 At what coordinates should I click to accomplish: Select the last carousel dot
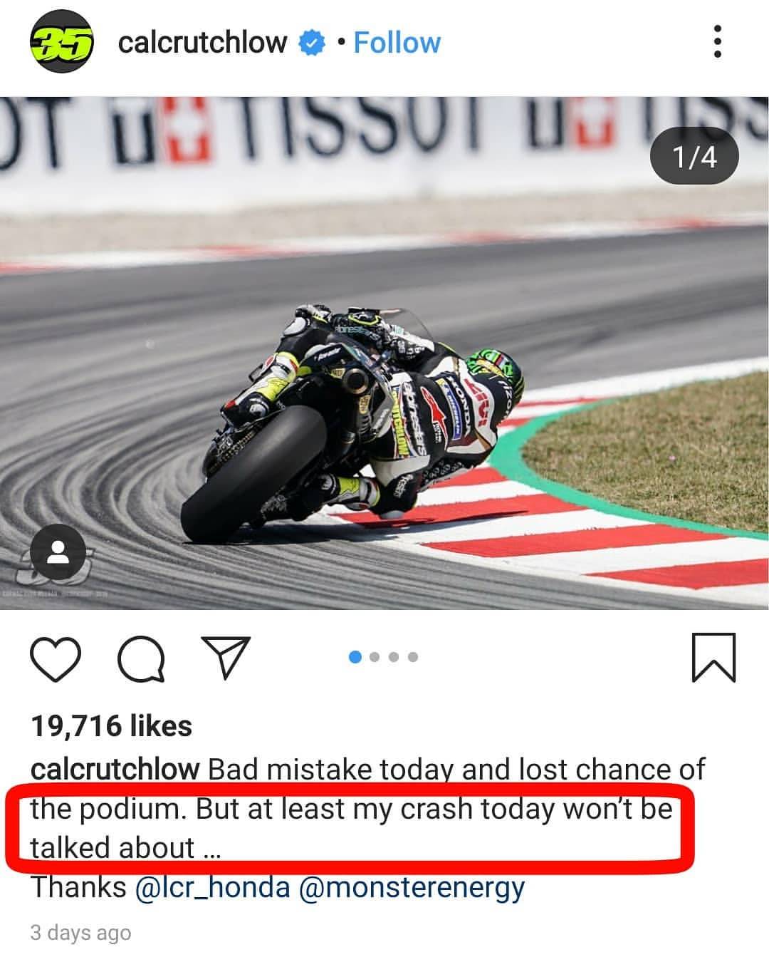413,657
